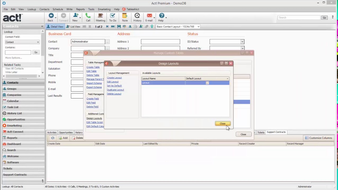Toggle the Default Layout checkbox for Layout

click(207, 83)
